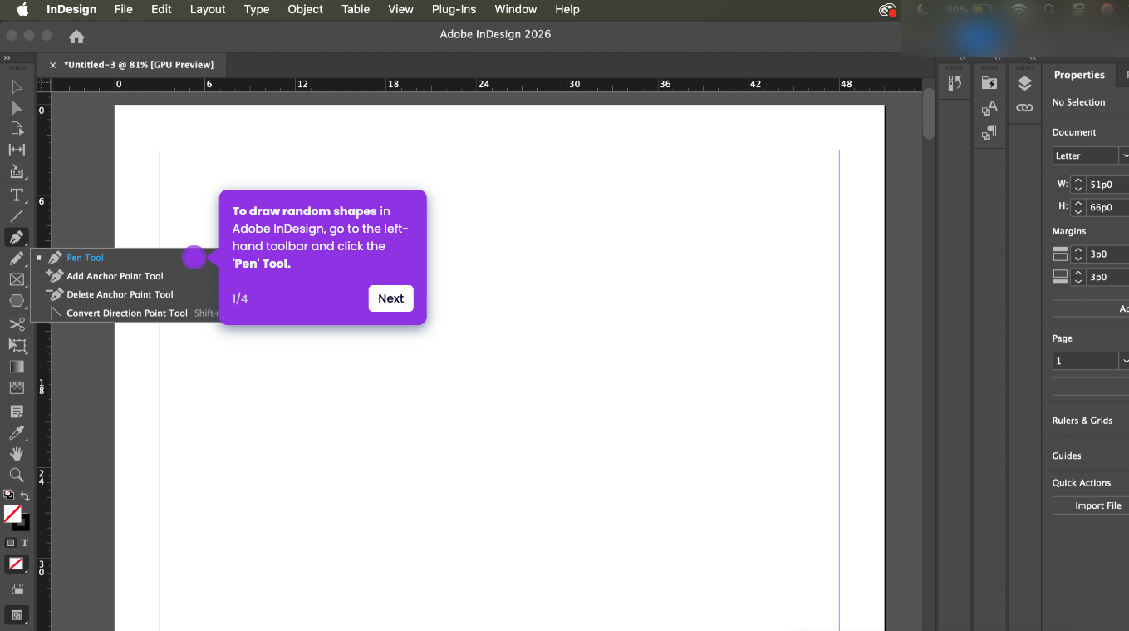Click the Home icon
Image resolution: width=1129 pixels, height=631 pixels.
[76, 37]
